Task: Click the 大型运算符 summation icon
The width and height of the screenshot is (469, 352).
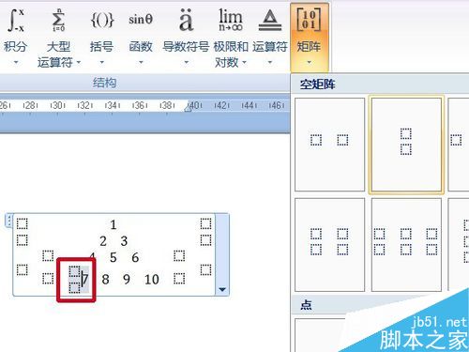Action: (58, 20)
